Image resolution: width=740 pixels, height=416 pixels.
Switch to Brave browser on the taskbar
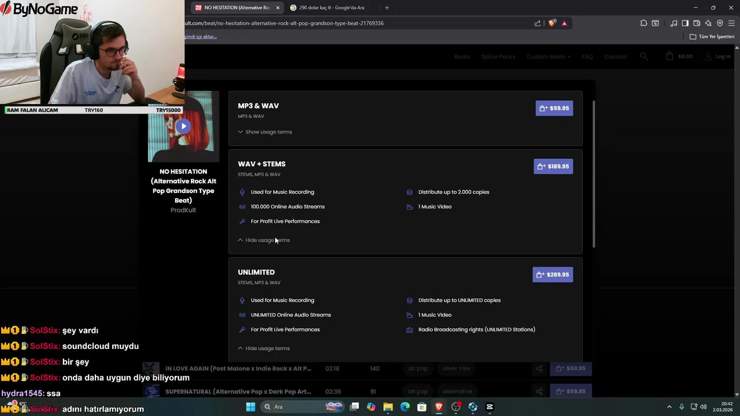coord(439,407)
